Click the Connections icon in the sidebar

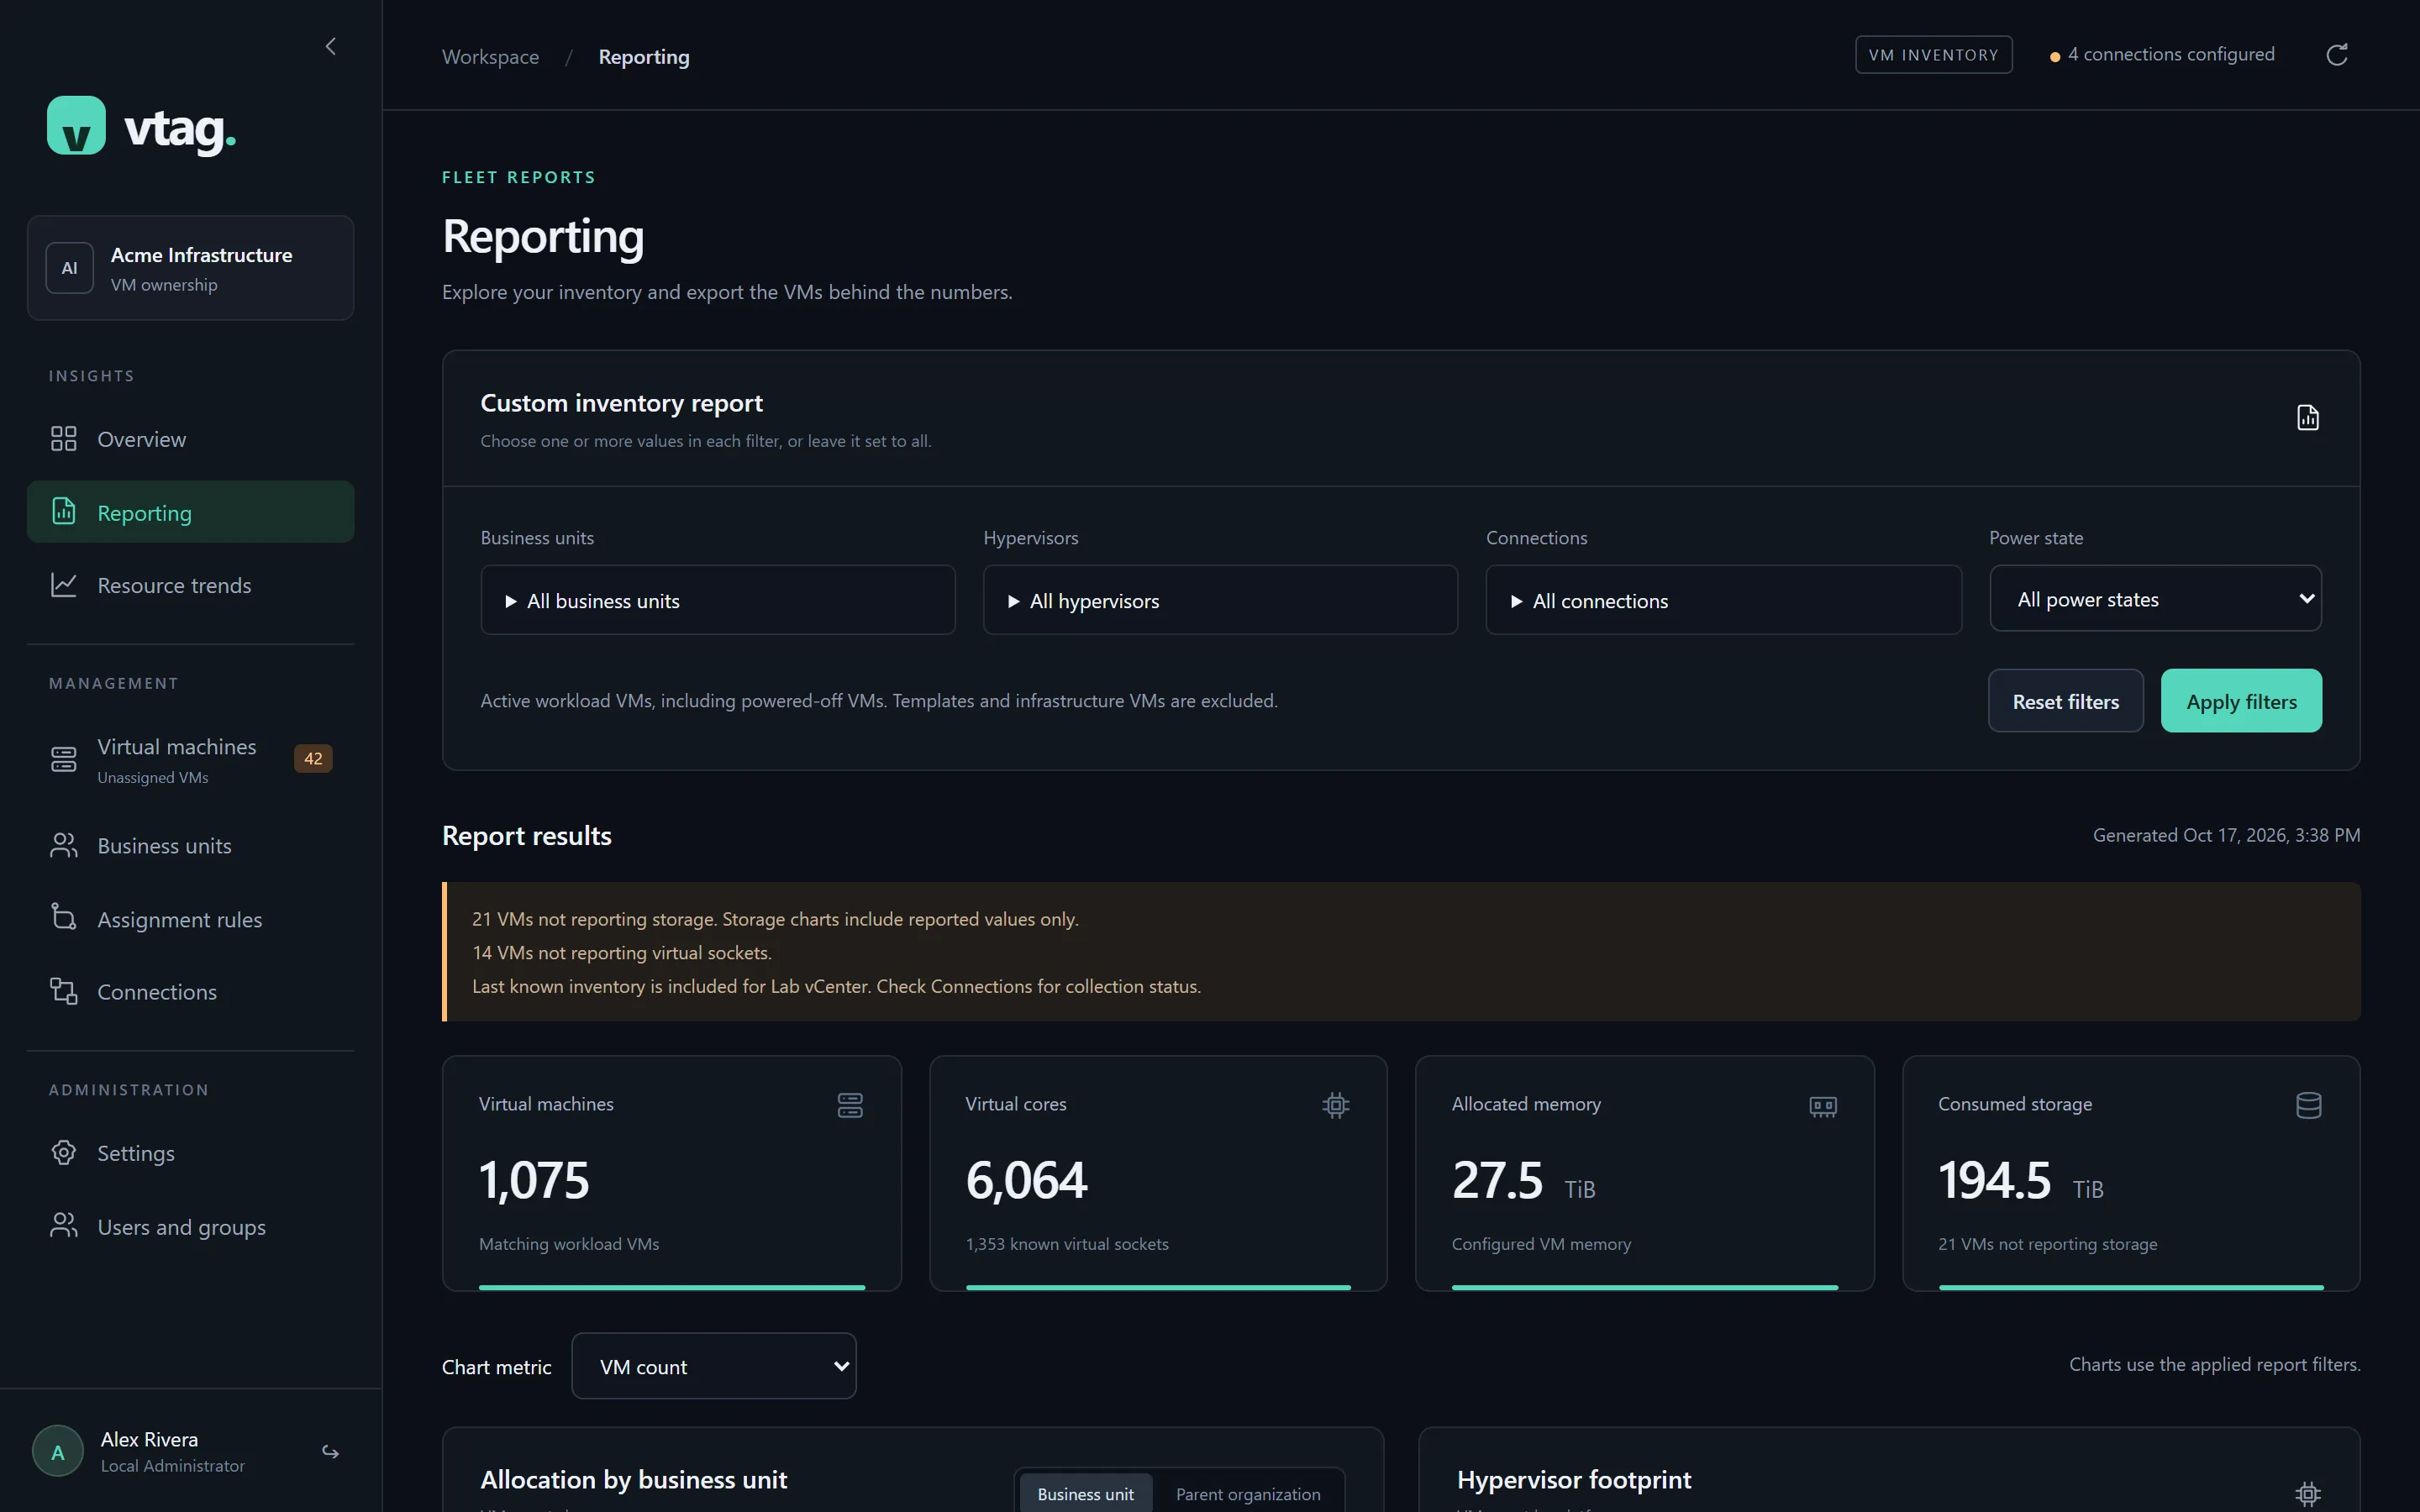[64, 991]
